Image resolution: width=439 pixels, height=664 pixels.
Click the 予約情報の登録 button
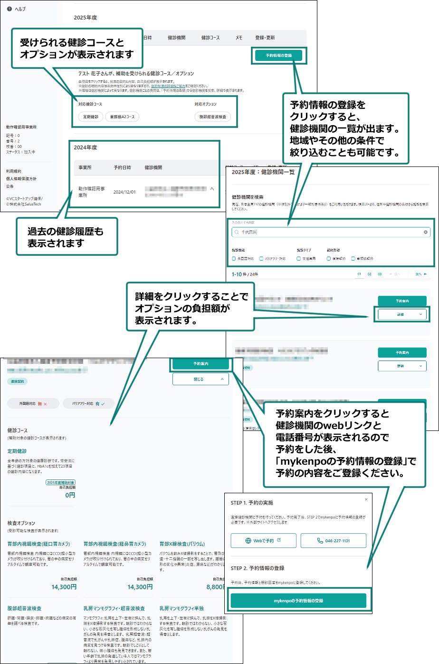point(278,56)
